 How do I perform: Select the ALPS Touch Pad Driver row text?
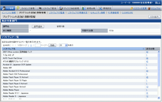coord(12,58)
